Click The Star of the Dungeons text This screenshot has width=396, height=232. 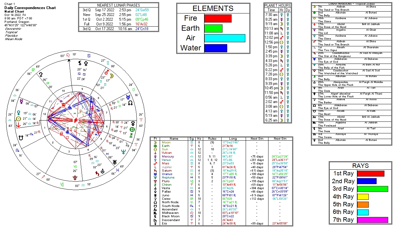[x=334, y=56]
